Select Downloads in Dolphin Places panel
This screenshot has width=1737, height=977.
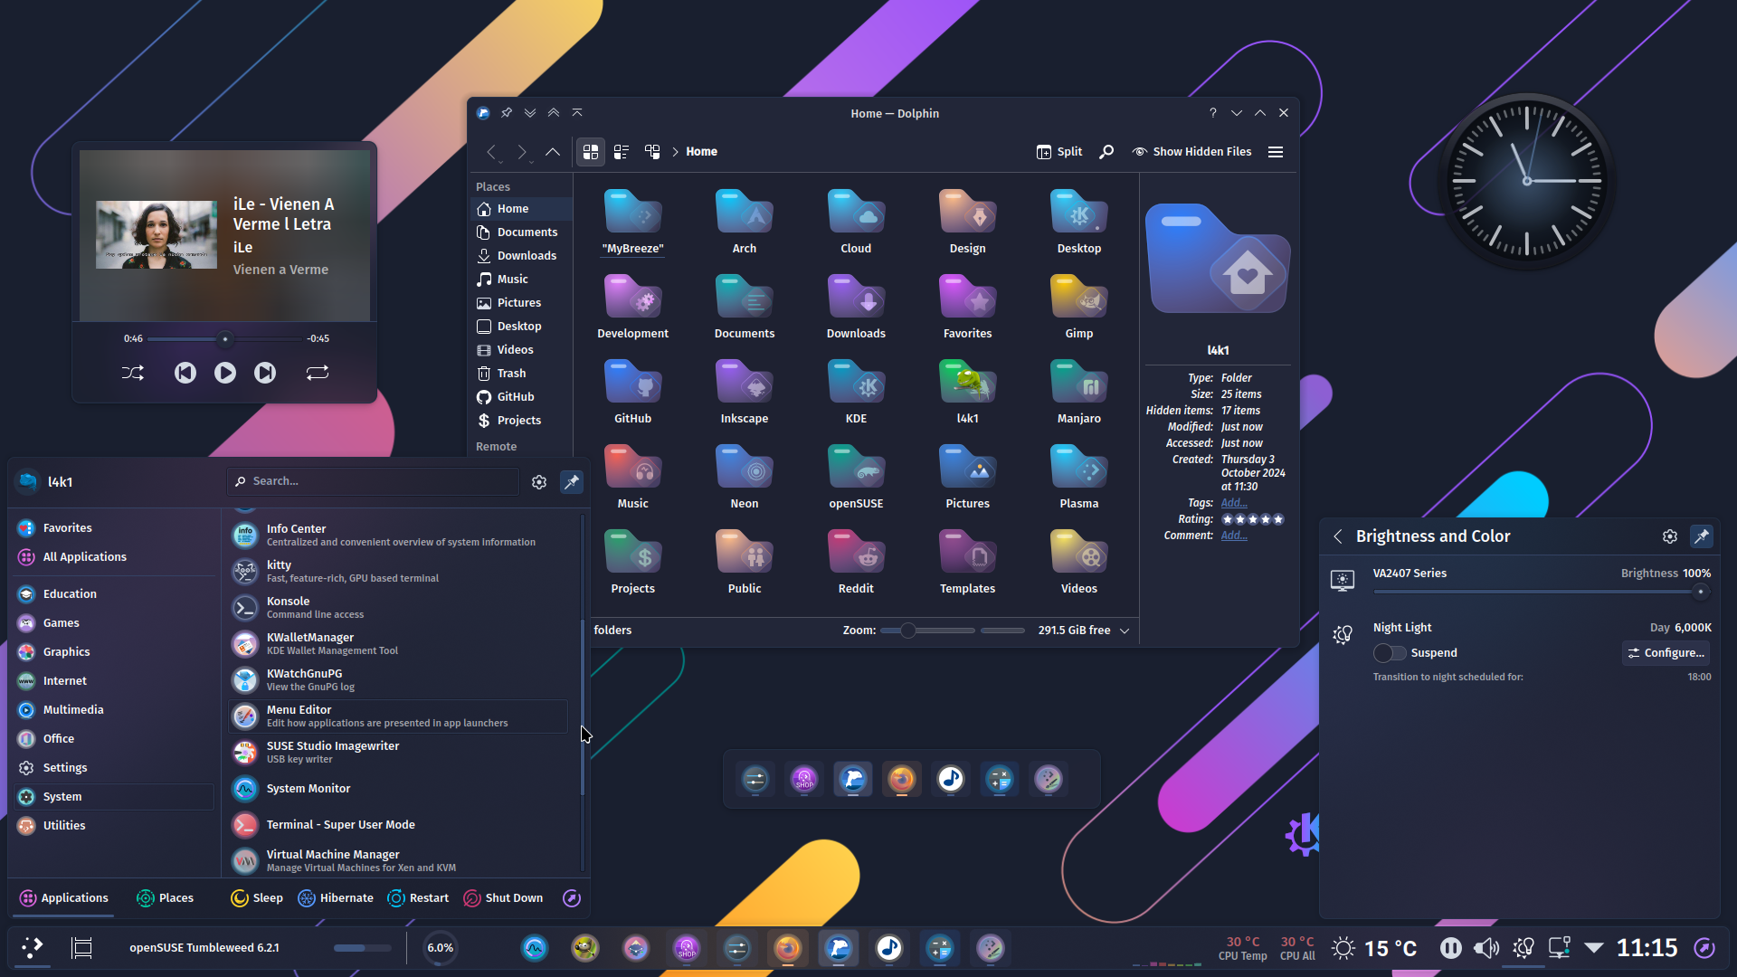point(521,256)
